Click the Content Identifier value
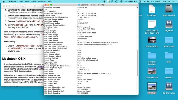 coord(95,44)
